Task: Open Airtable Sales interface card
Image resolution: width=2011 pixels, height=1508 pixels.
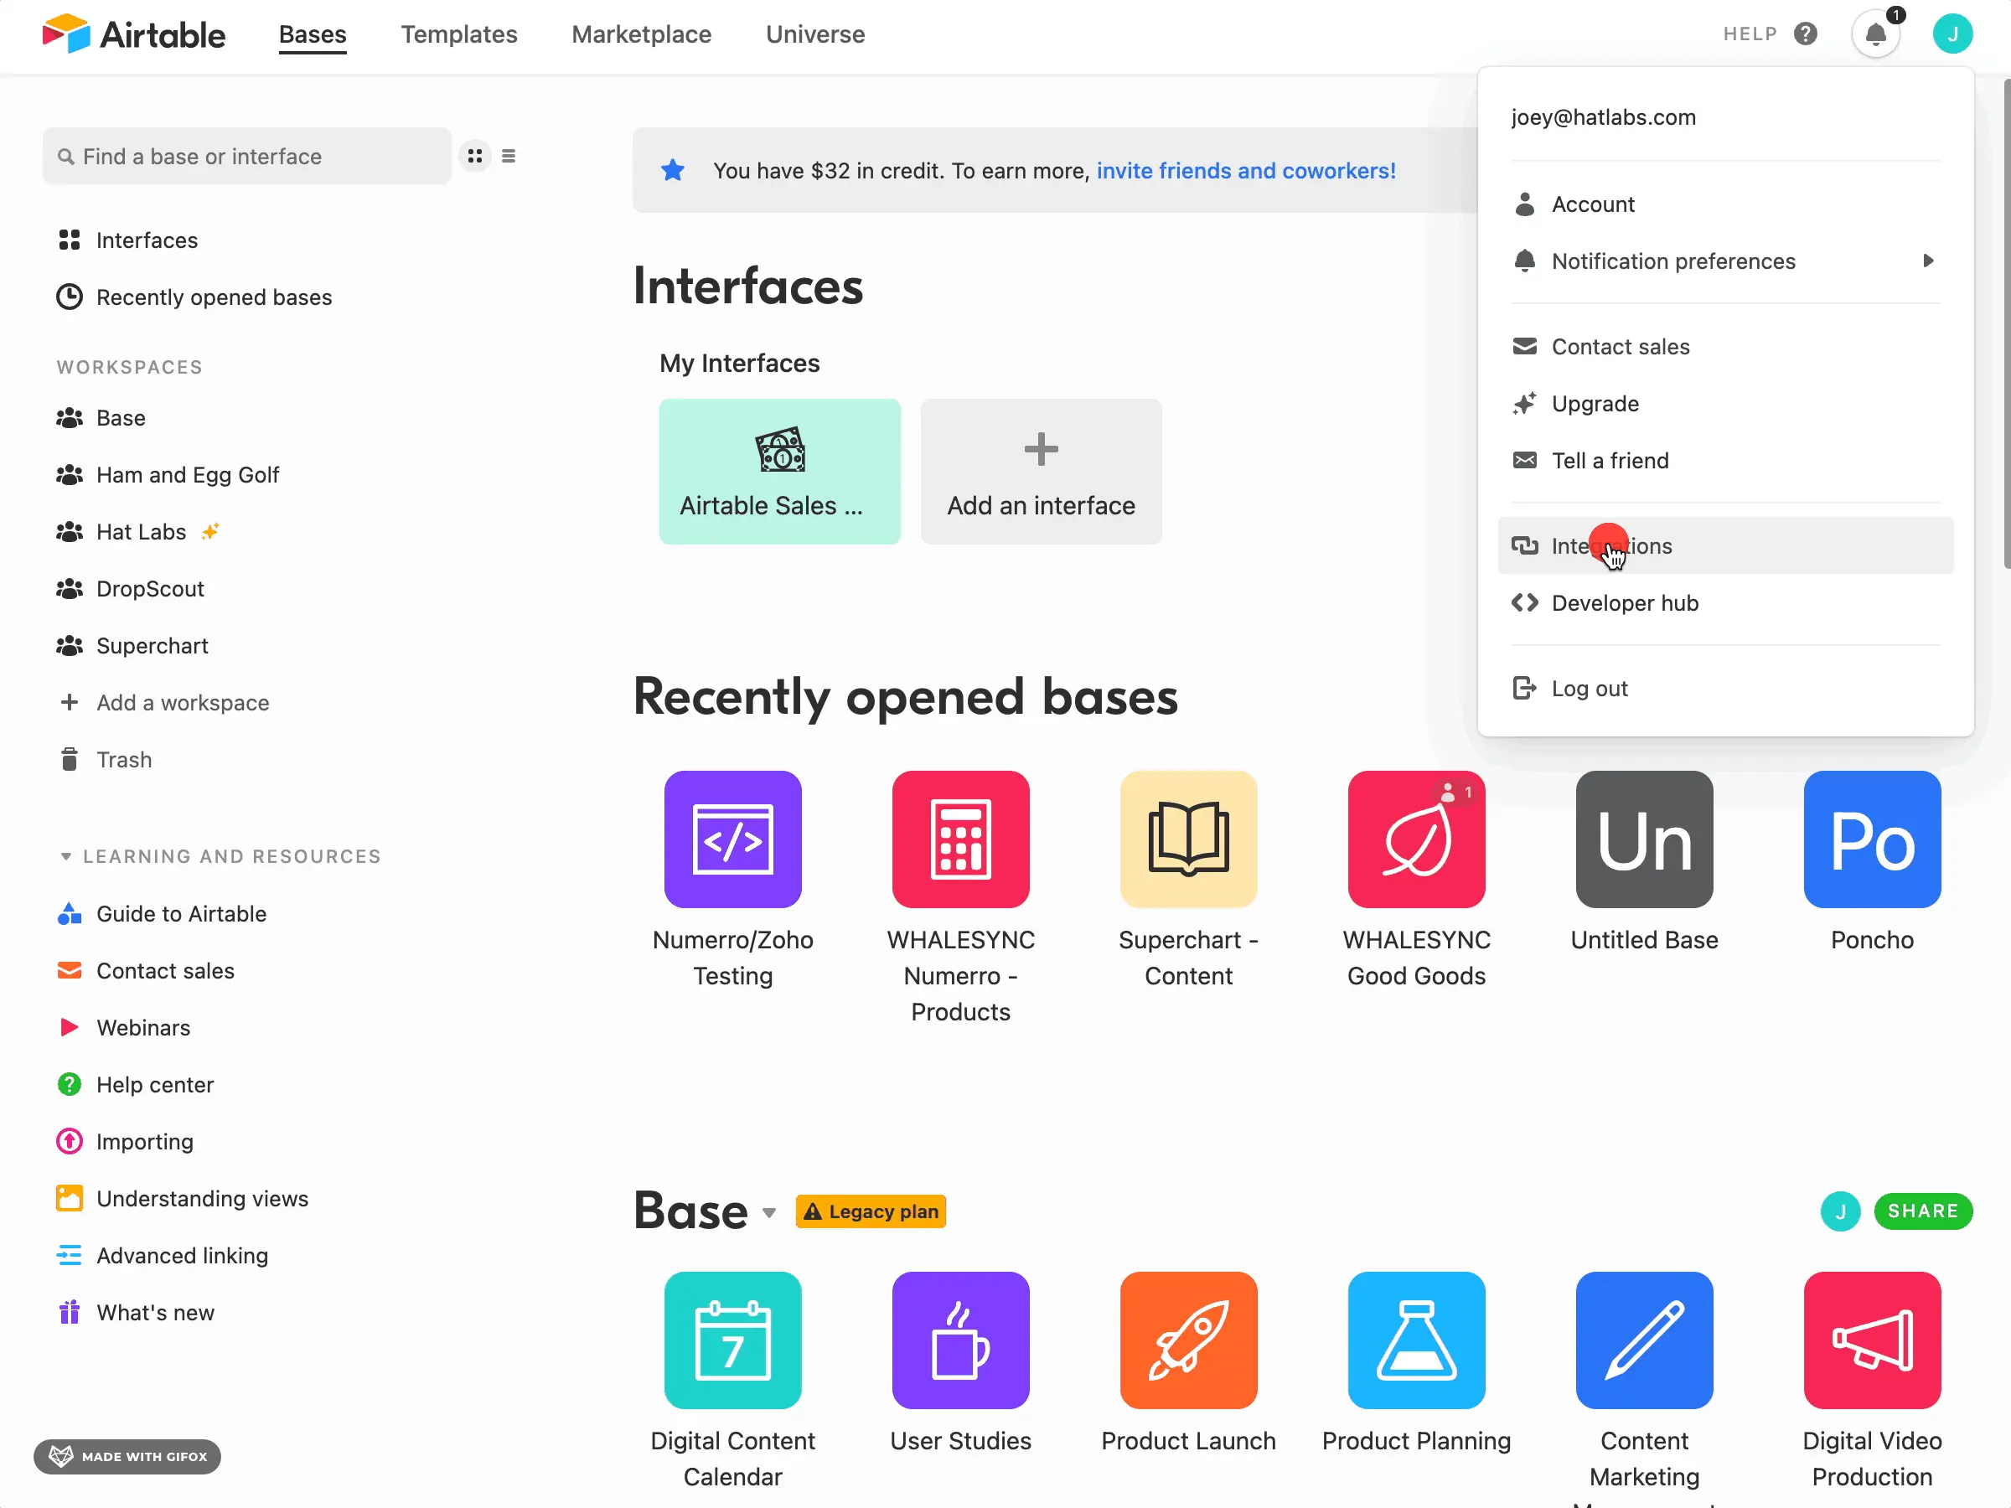Action: click(x=780, y=472)
